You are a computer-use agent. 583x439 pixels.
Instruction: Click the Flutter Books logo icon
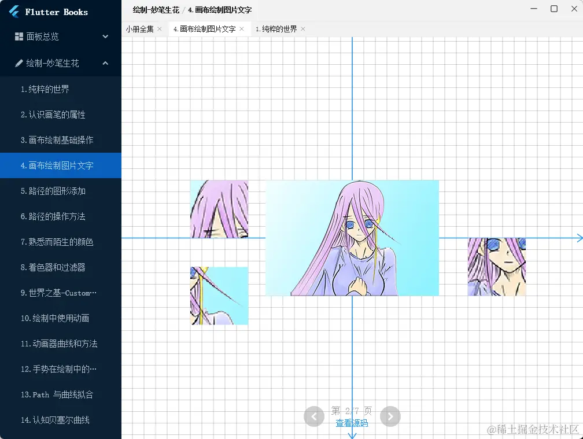14,12
